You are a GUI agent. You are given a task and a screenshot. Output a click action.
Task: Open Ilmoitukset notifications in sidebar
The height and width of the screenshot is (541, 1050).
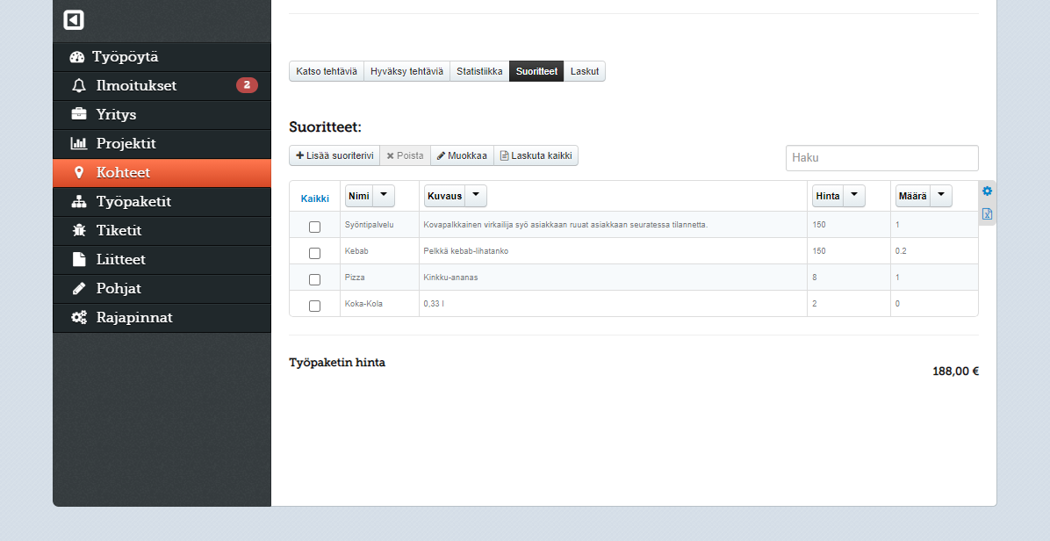tap(136, 86)
